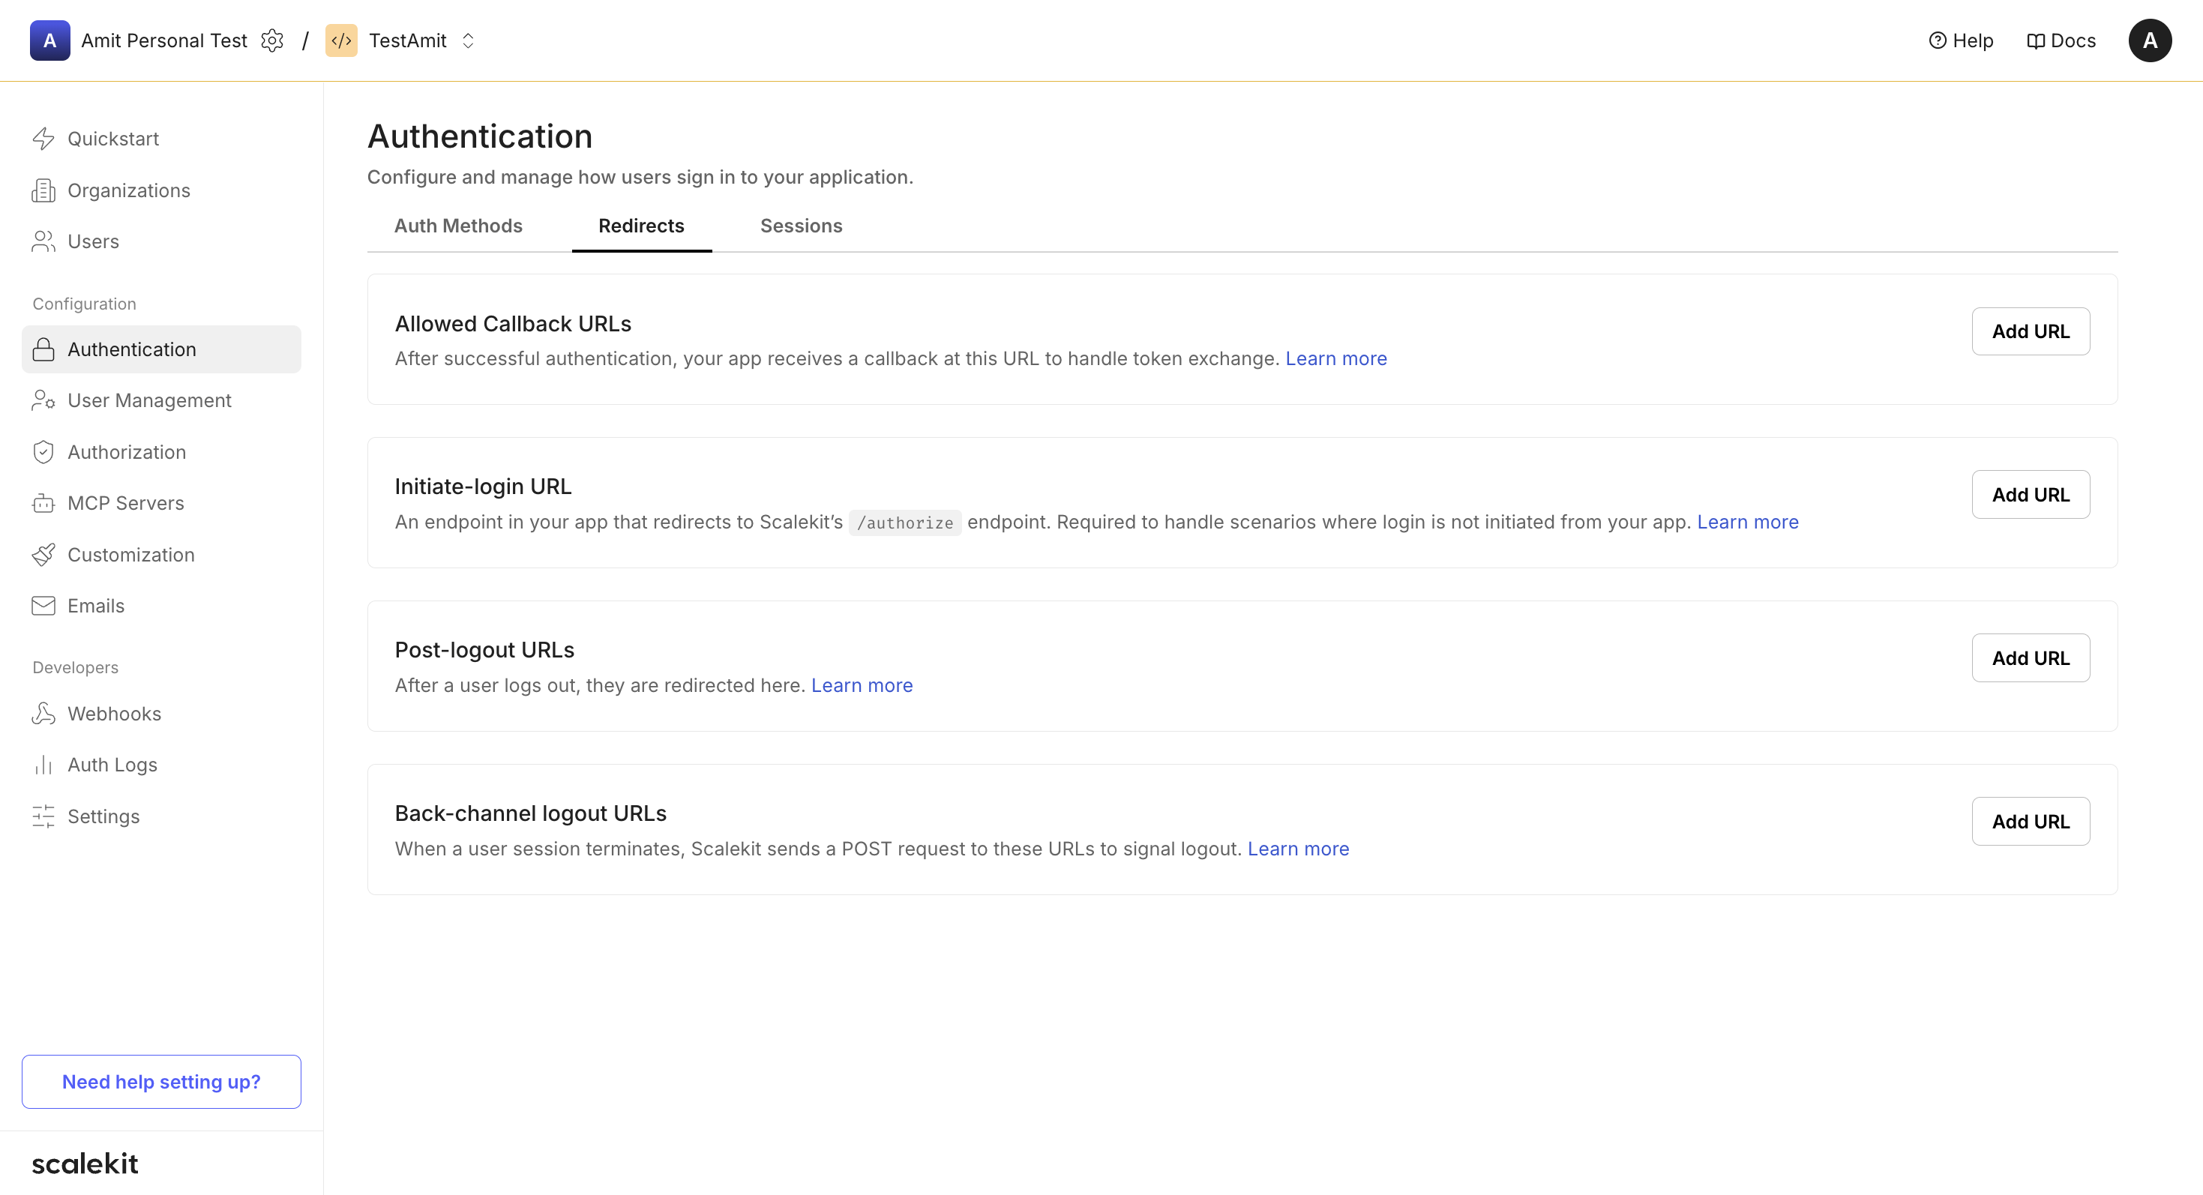Click the MCP Servers robot icon

point(43,502)
